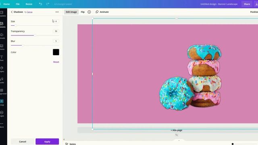The image size is (258, 145).
Task: Open the Home menu
Action: coord(6,4)
